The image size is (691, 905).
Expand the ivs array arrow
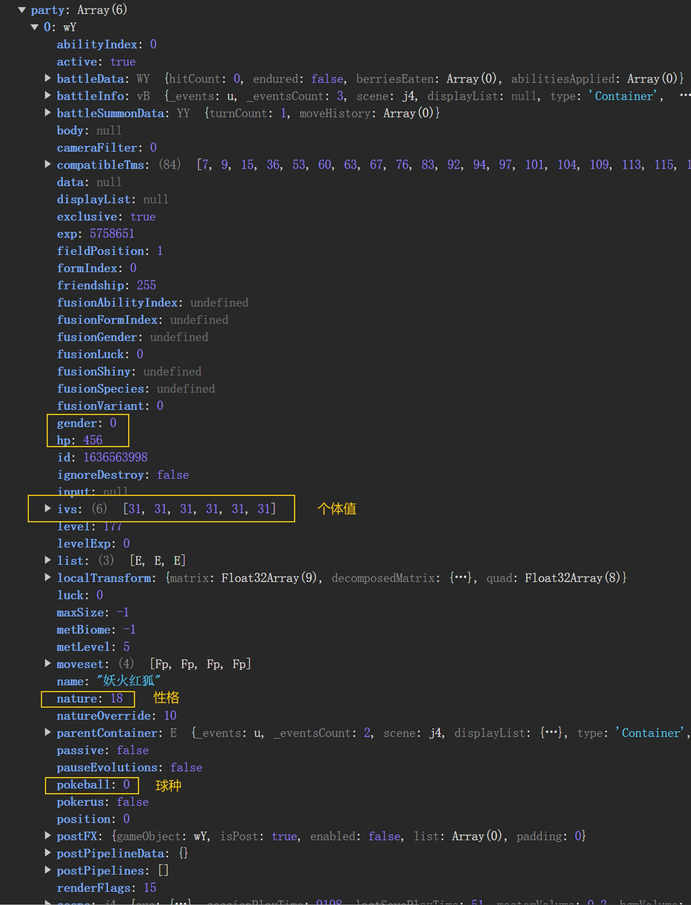pos(48,509)
